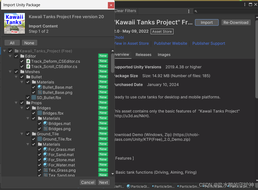Screen dimensions: 258x190
Task: Click the Bullet folder icon
Action: (28, 77)
